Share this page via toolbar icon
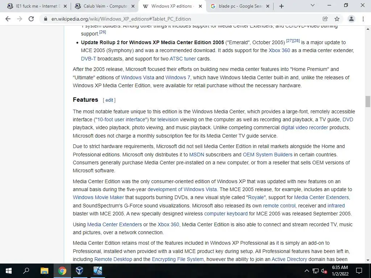The height and width of the screenshot is (278, 371). point(325,19)
